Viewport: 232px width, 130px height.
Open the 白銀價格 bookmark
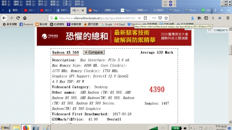pos(57,24)
